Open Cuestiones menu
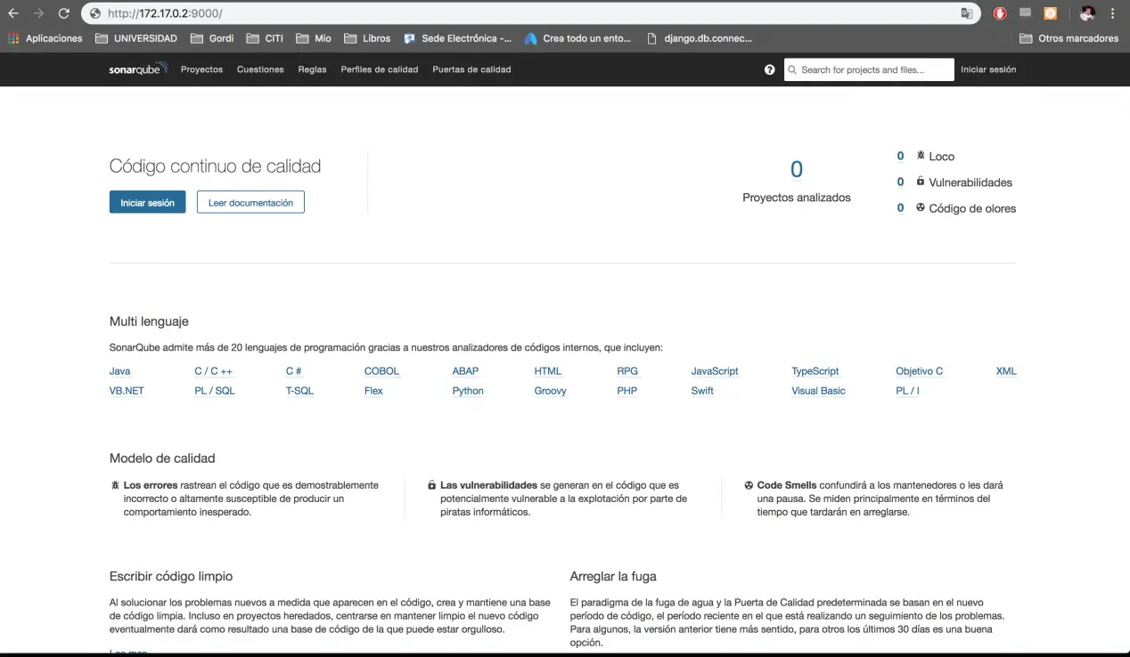Viewport: 1130px width, 657px height. point(260,69)
